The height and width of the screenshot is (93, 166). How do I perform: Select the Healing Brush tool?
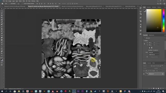[x=2, y=24]
